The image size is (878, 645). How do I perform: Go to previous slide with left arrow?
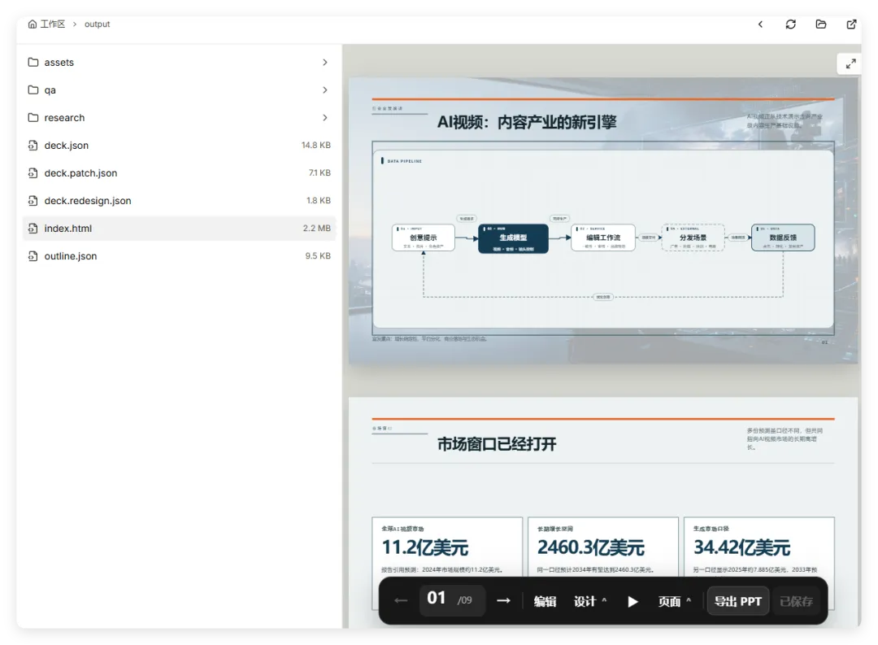tap(401, 601)
